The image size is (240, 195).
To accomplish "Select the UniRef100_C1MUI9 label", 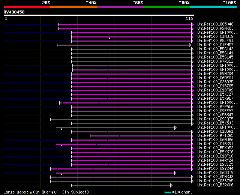I will [215, 37].
